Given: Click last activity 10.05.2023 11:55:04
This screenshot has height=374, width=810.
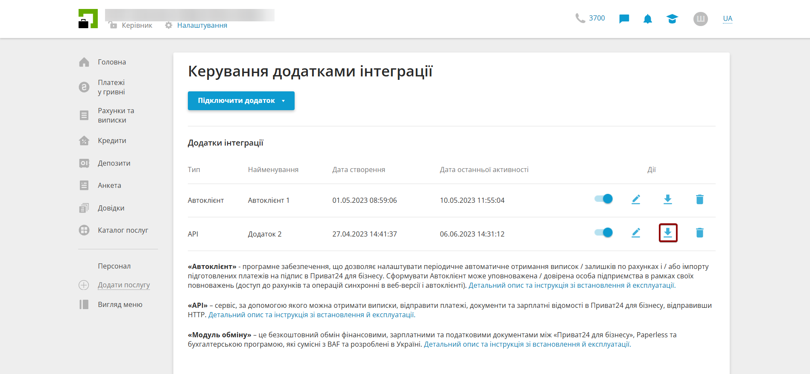Looking at the screenshot, I should pyautogui.click(x=472, y=200).
